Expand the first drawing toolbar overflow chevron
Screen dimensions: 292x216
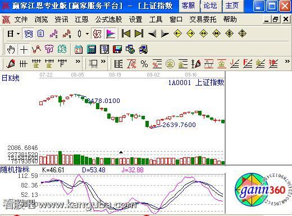[78, 62]
